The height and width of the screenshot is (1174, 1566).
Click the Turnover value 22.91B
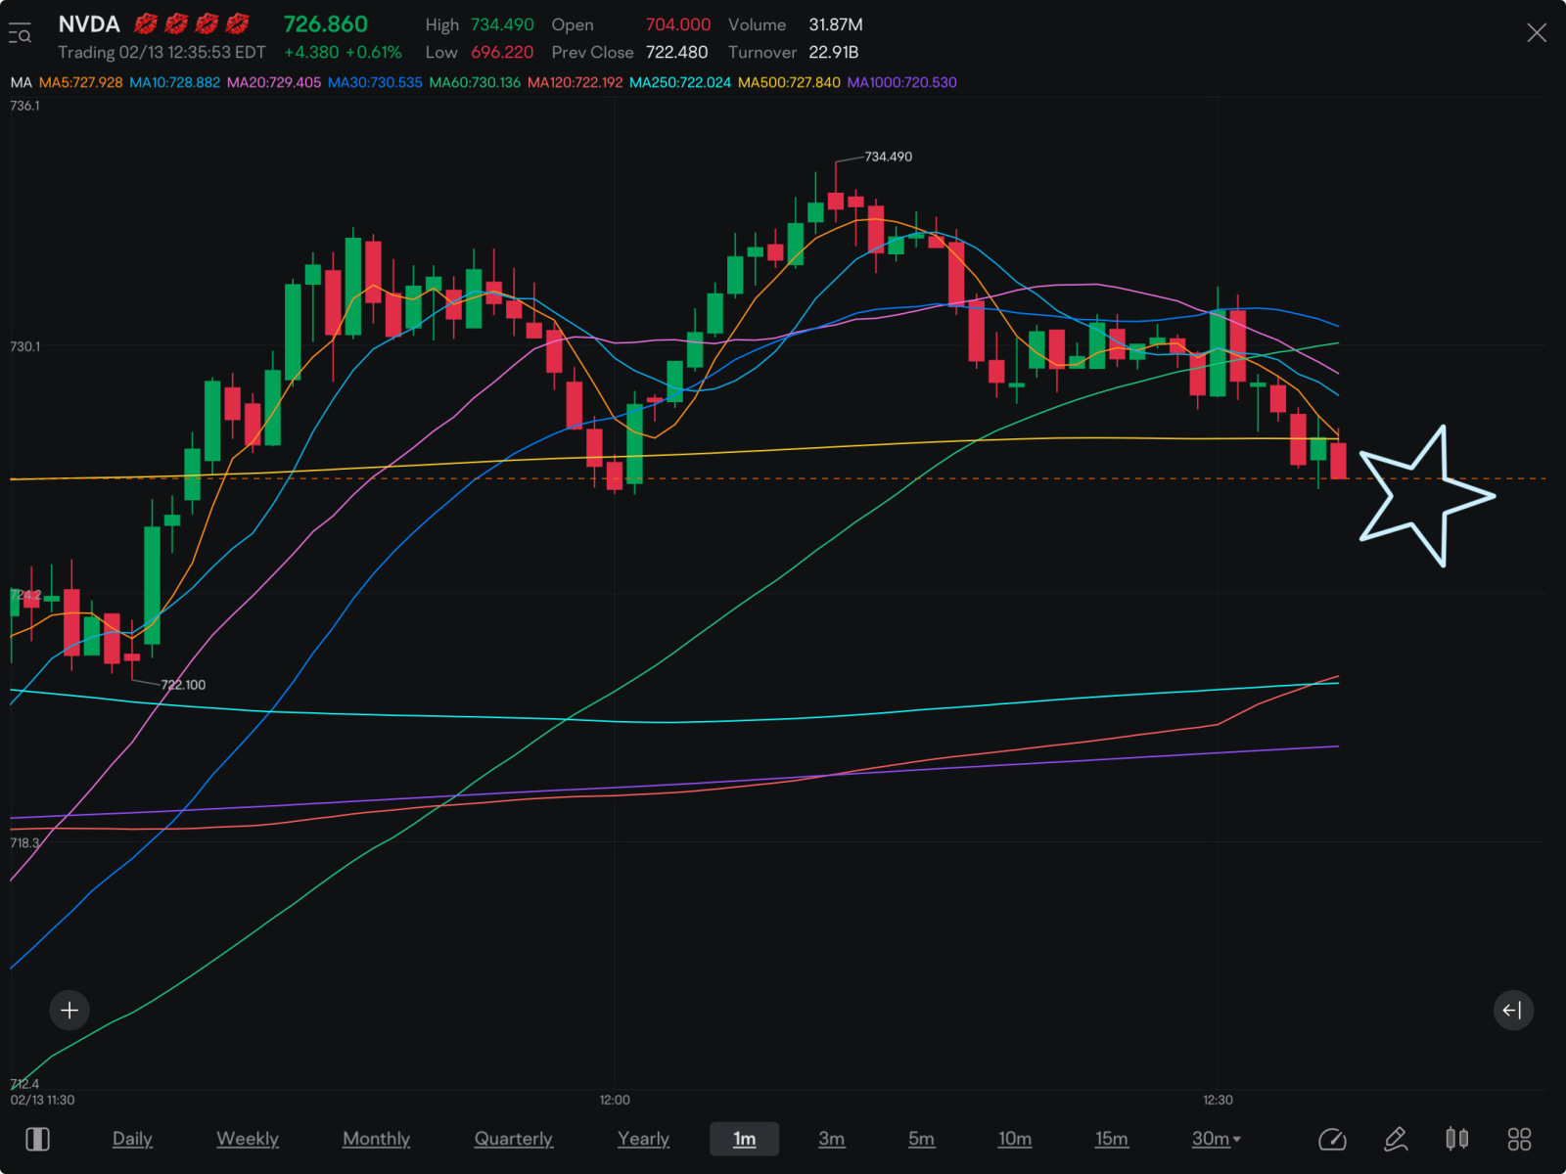834,52
